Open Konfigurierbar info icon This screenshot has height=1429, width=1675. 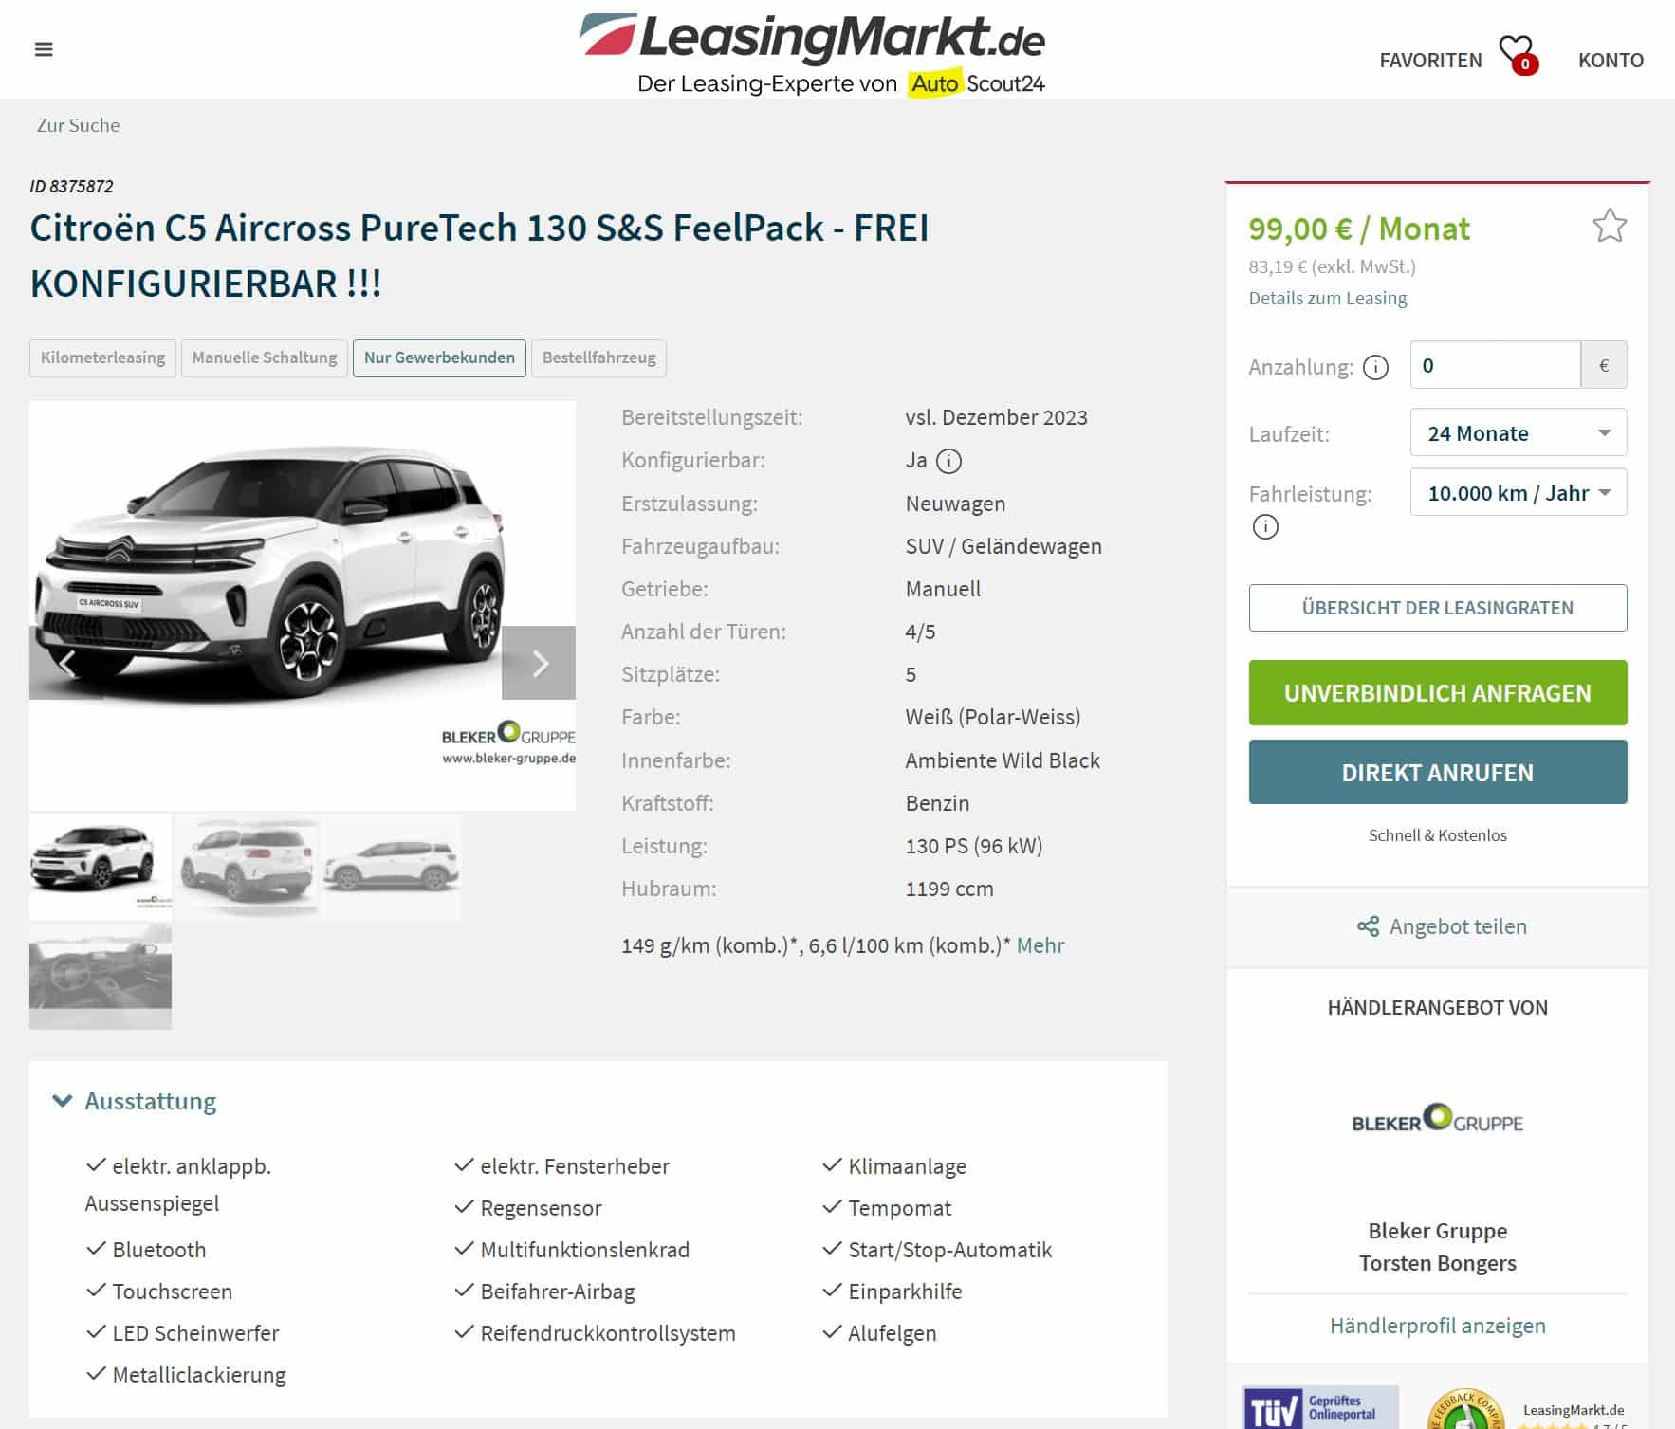tap(948, 461)
